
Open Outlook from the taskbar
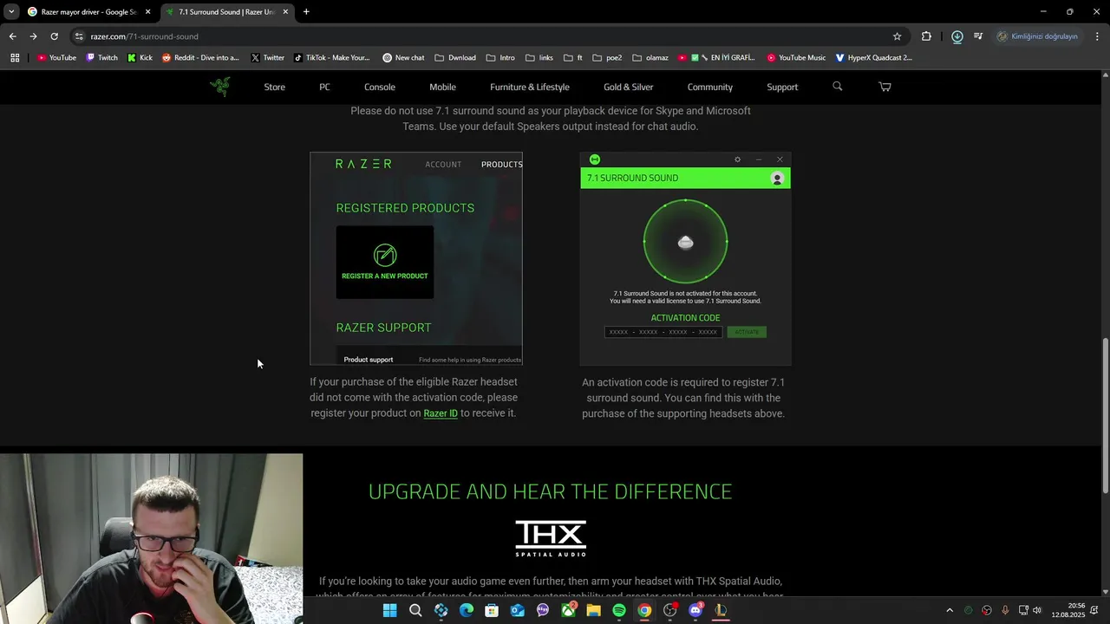click(518, 610)
